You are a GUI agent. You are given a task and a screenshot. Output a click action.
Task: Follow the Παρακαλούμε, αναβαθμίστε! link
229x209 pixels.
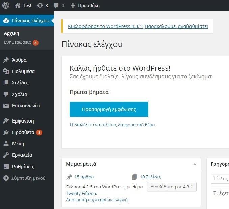pyautogui.click(x=176, y=26)
